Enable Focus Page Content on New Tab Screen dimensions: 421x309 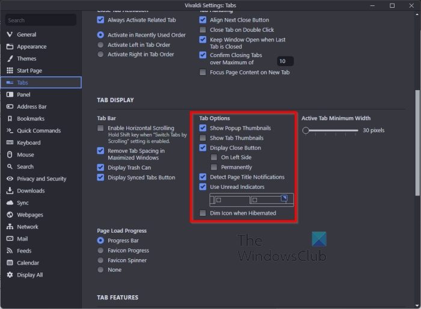[203, 72]
